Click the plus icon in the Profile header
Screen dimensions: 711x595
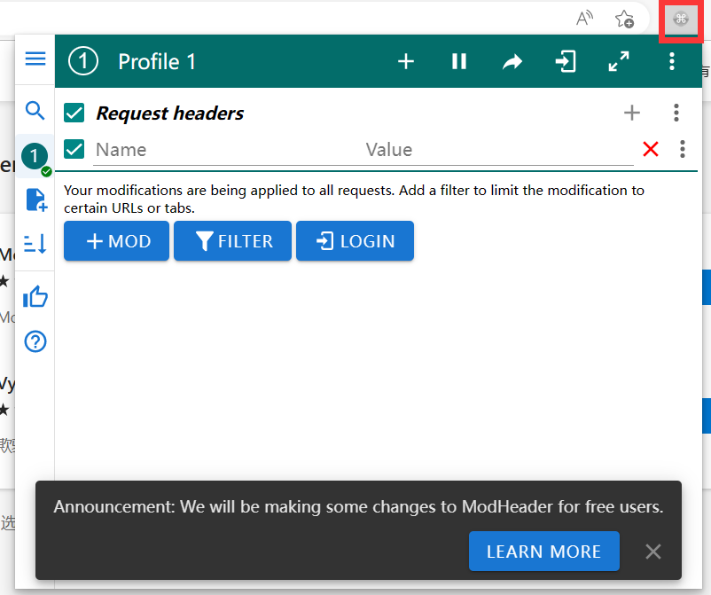pos(405,61)
